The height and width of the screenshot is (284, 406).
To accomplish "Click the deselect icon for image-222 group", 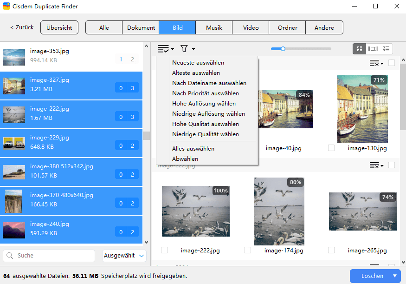I will point(374,165).
